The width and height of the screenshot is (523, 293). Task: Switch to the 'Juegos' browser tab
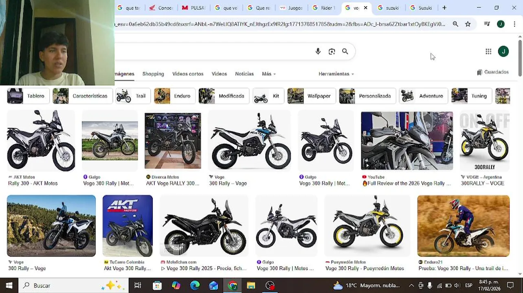click(x=291, y=8)
